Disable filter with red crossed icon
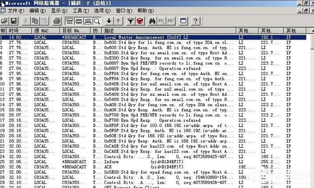 pyautogui.click(x=140, y=21)
